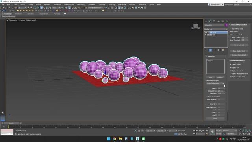Toggle the Display Control Verts checkbox
The width and height of the screenshot is (252, 142).
[231, 77]
